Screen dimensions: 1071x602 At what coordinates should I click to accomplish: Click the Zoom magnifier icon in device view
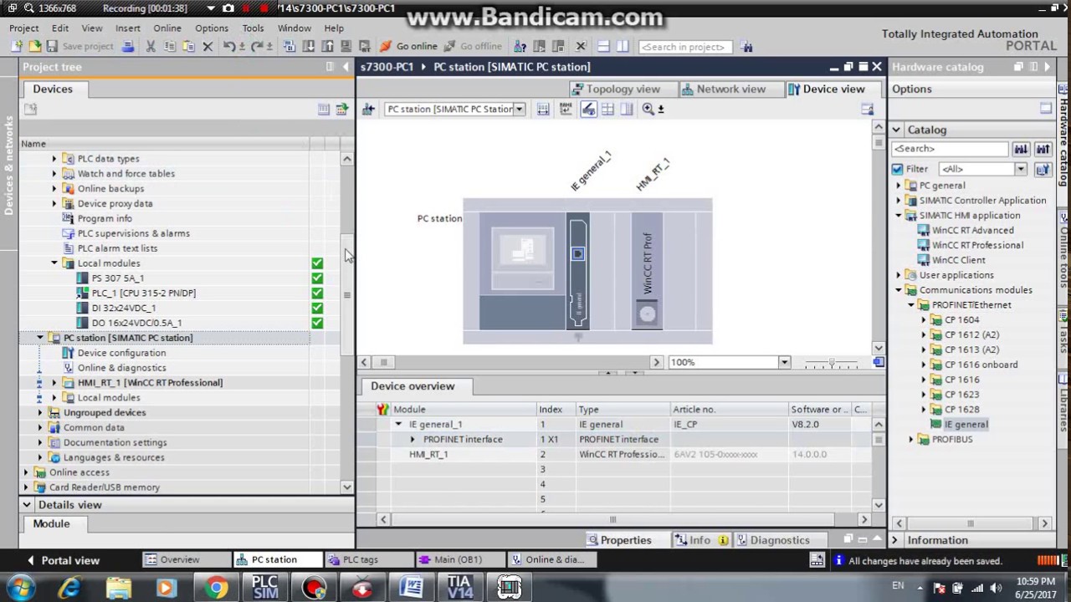648,109
